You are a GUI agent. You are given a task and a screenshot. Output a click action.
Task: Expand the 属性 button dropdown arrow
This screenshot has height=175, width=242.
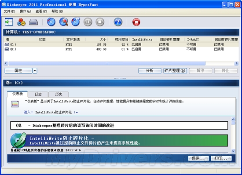35,71
